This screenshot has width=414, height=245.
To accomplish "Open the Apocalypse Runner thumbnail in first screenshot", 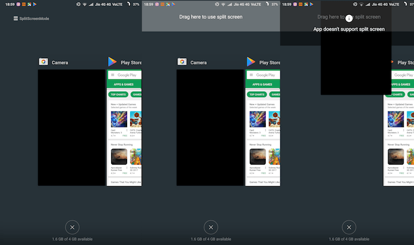I will pyautogui.click(x=119, y=157).
